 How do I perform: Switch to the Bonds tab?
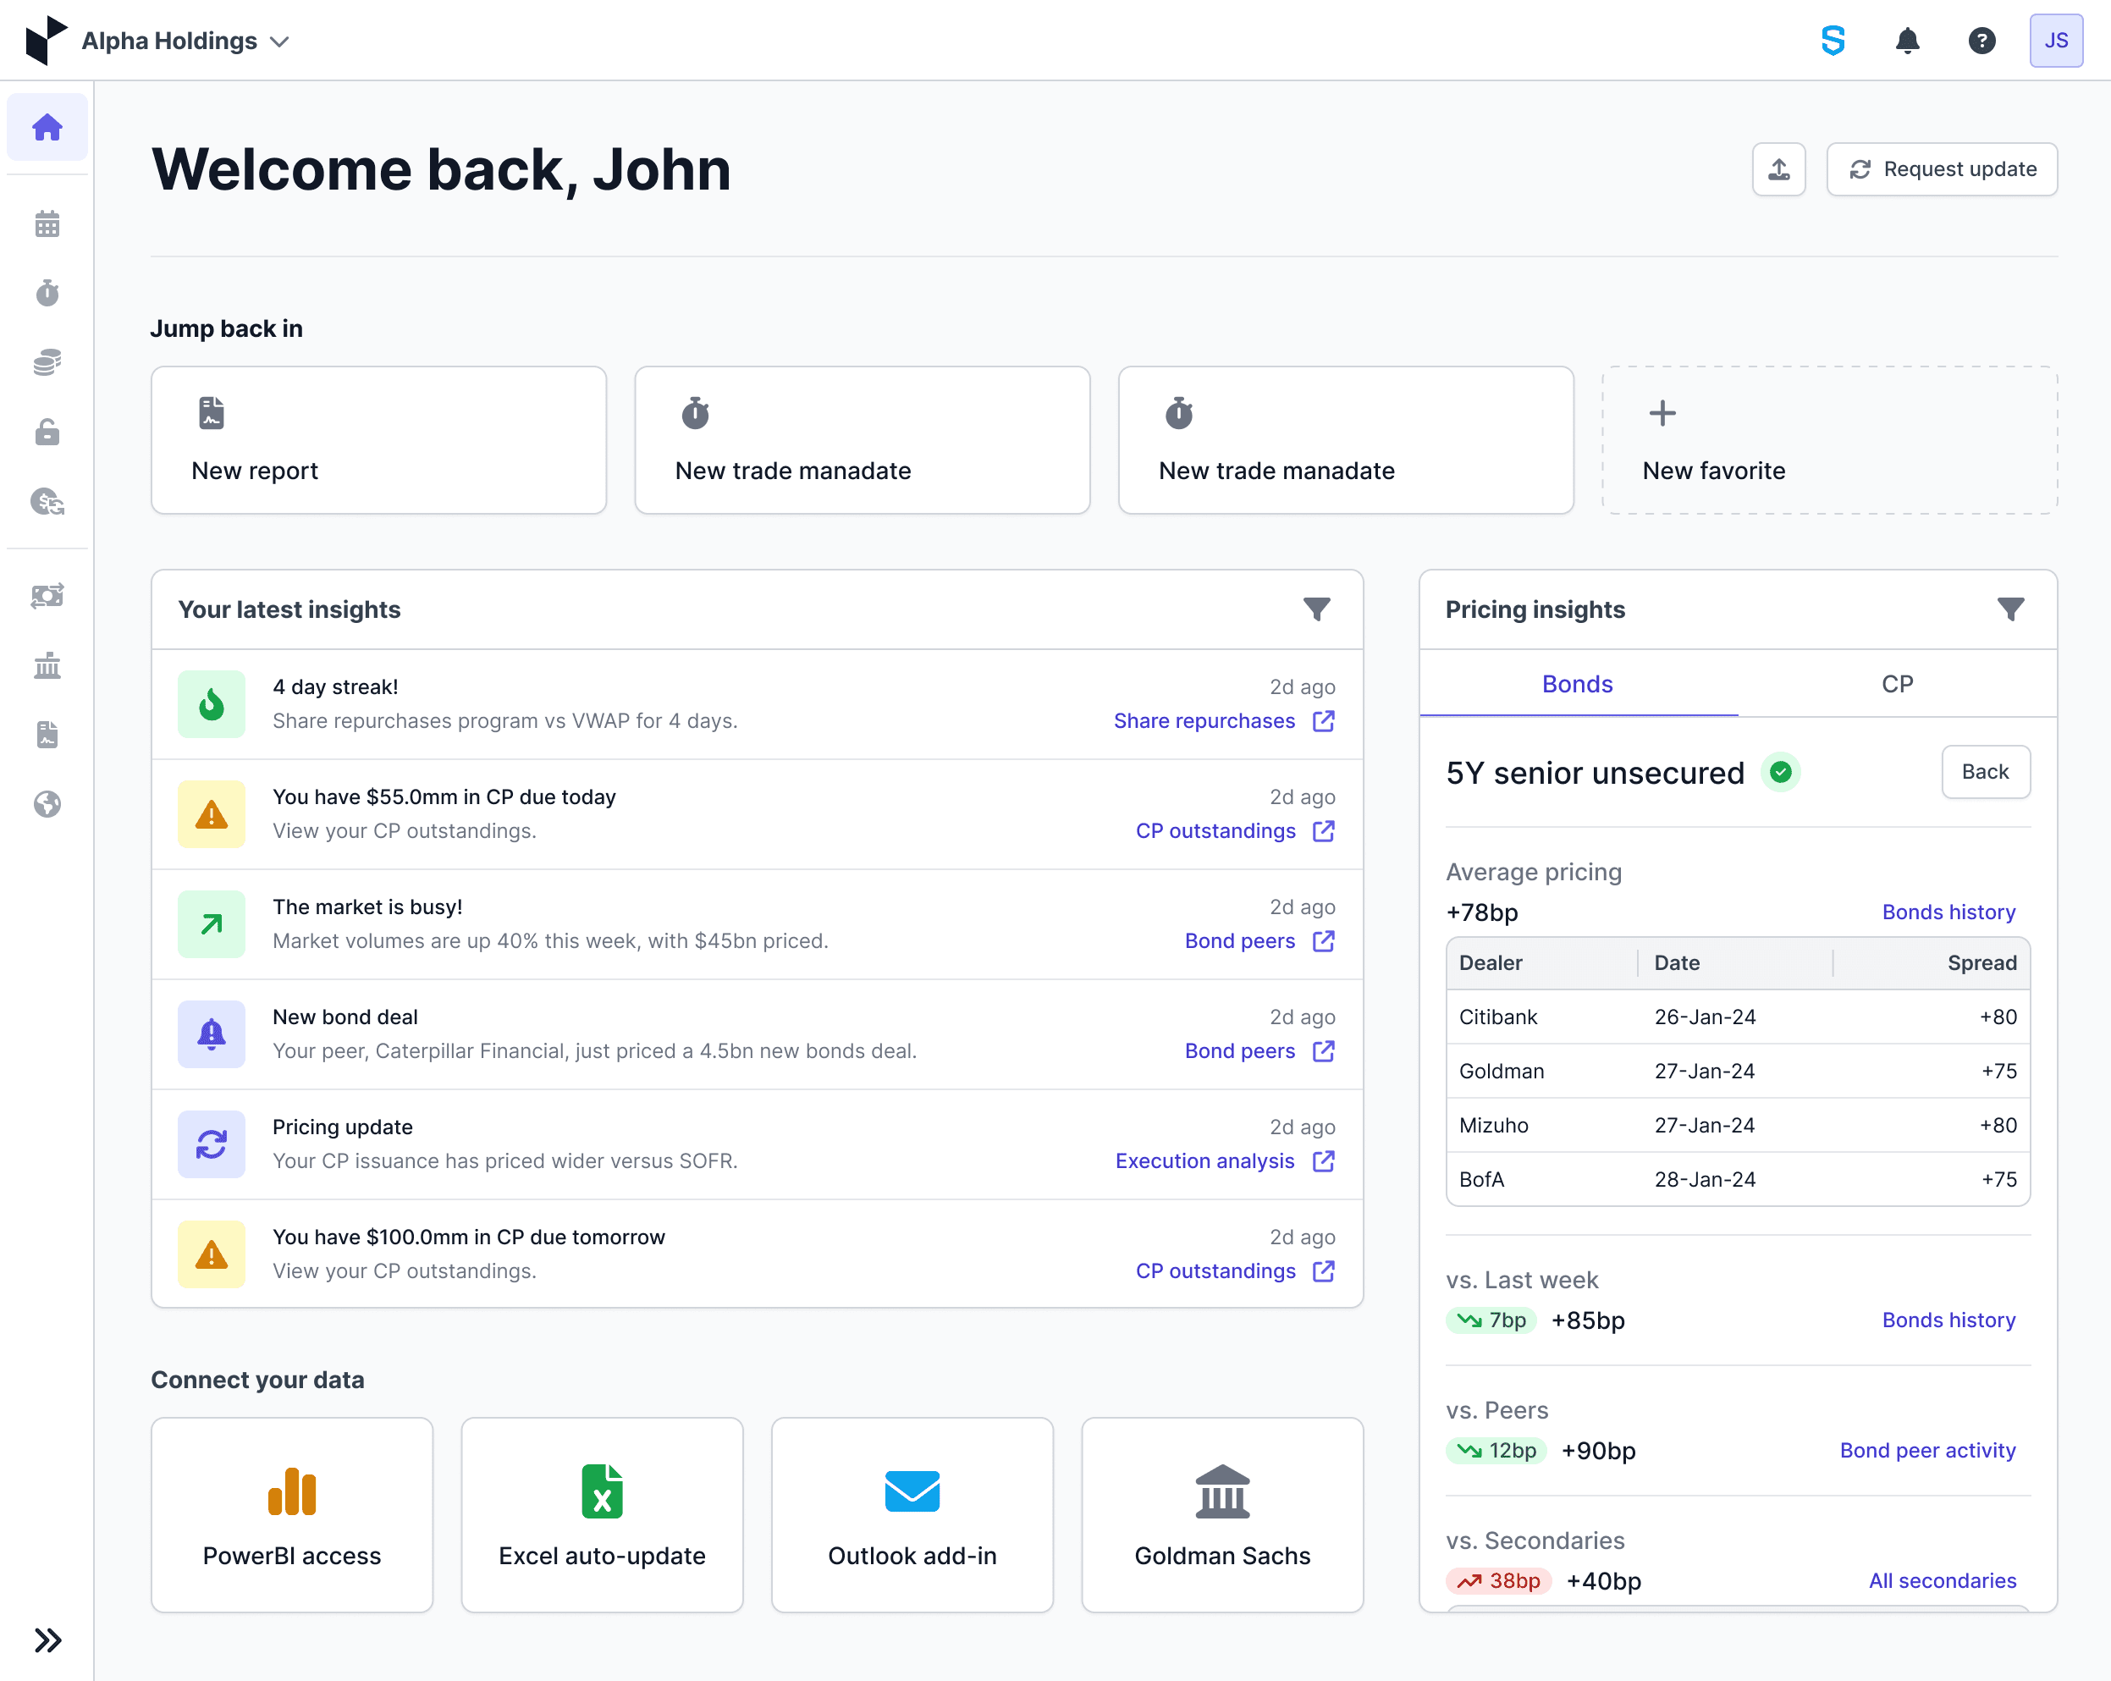coord(1579,683)
